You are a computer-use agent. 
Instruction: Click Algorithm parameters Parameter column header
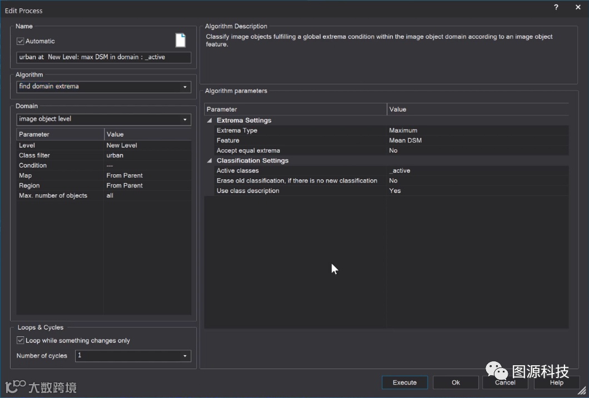coord(295,109)
